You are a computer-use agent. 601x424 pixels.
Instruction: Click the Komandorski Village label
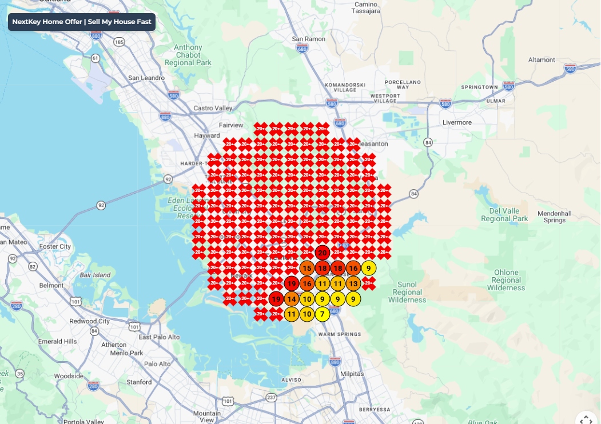345,87
